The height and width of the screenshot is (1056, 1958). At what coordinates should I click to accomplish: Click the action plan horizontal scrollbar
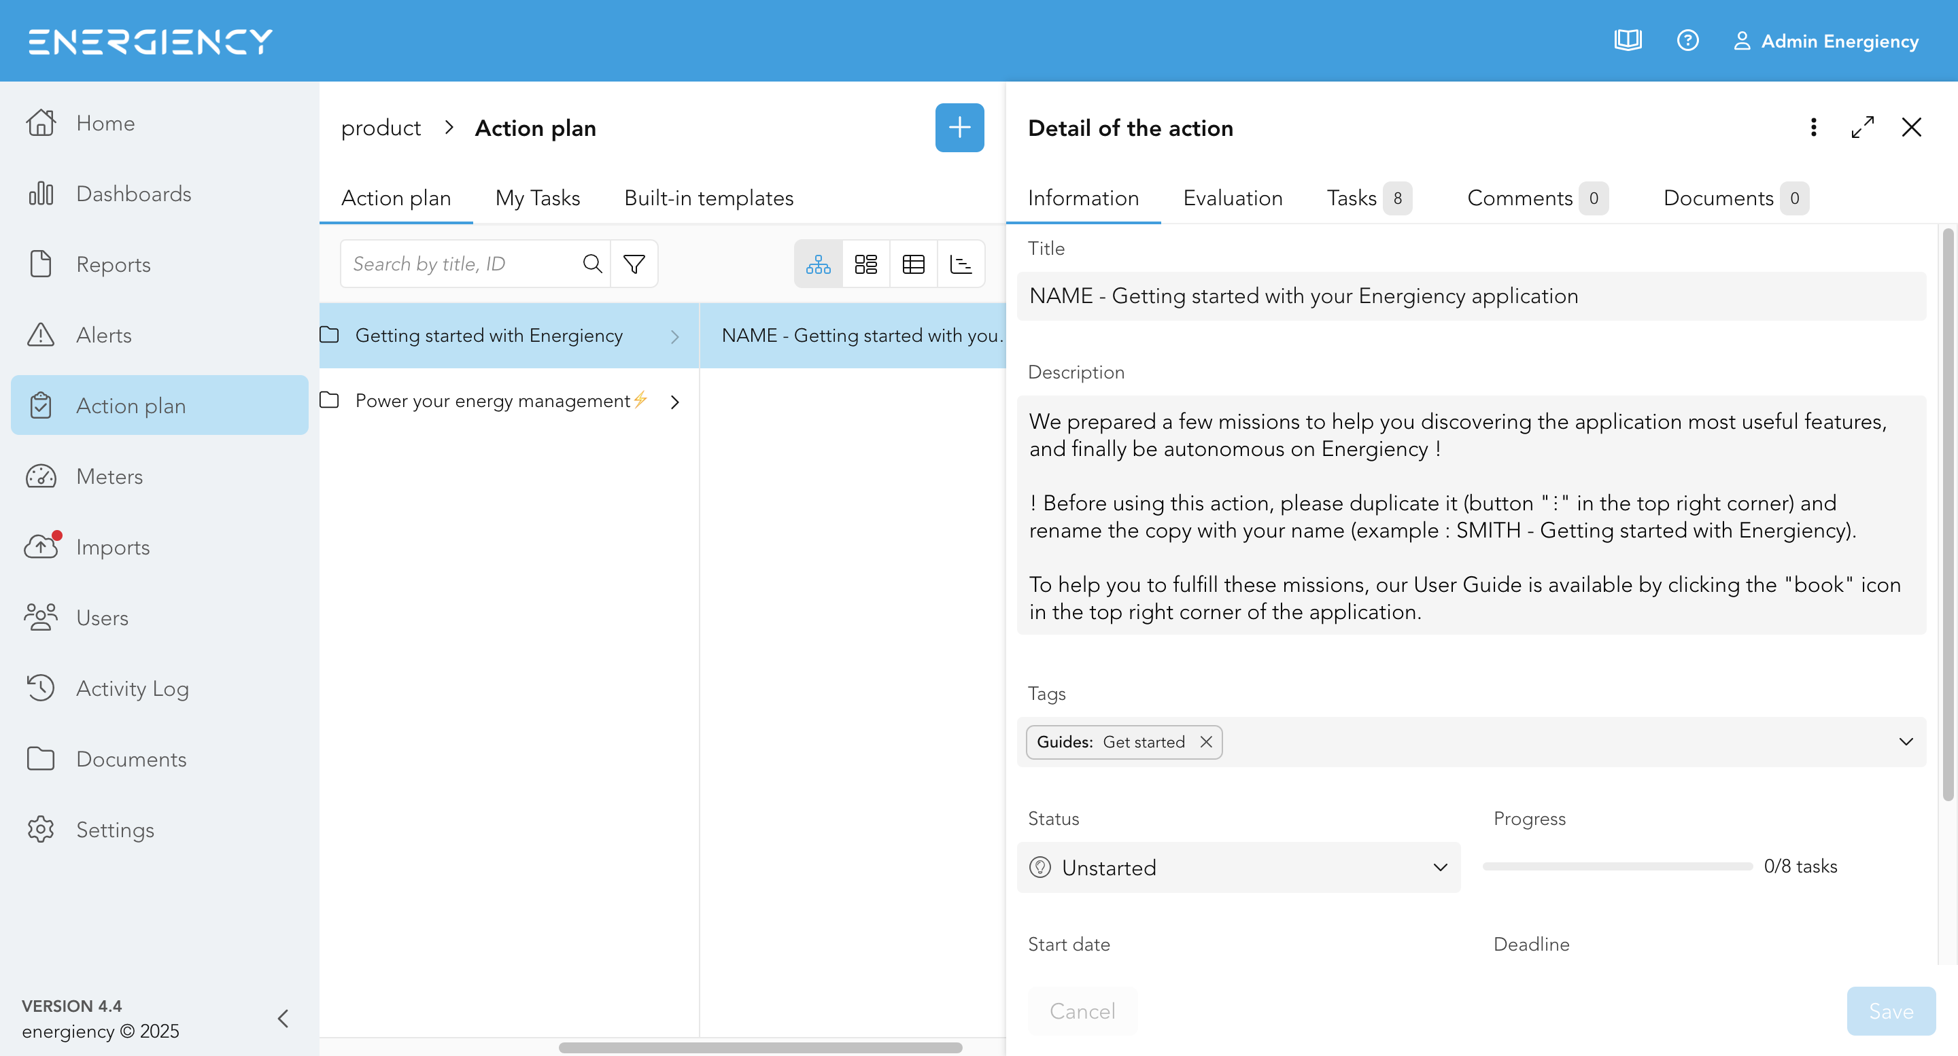tap(760, 1048)
